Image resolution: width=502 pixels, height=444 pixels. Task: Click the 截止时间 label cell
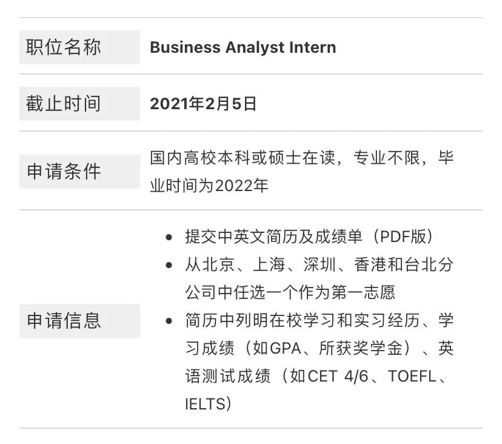tap(79, 104)
